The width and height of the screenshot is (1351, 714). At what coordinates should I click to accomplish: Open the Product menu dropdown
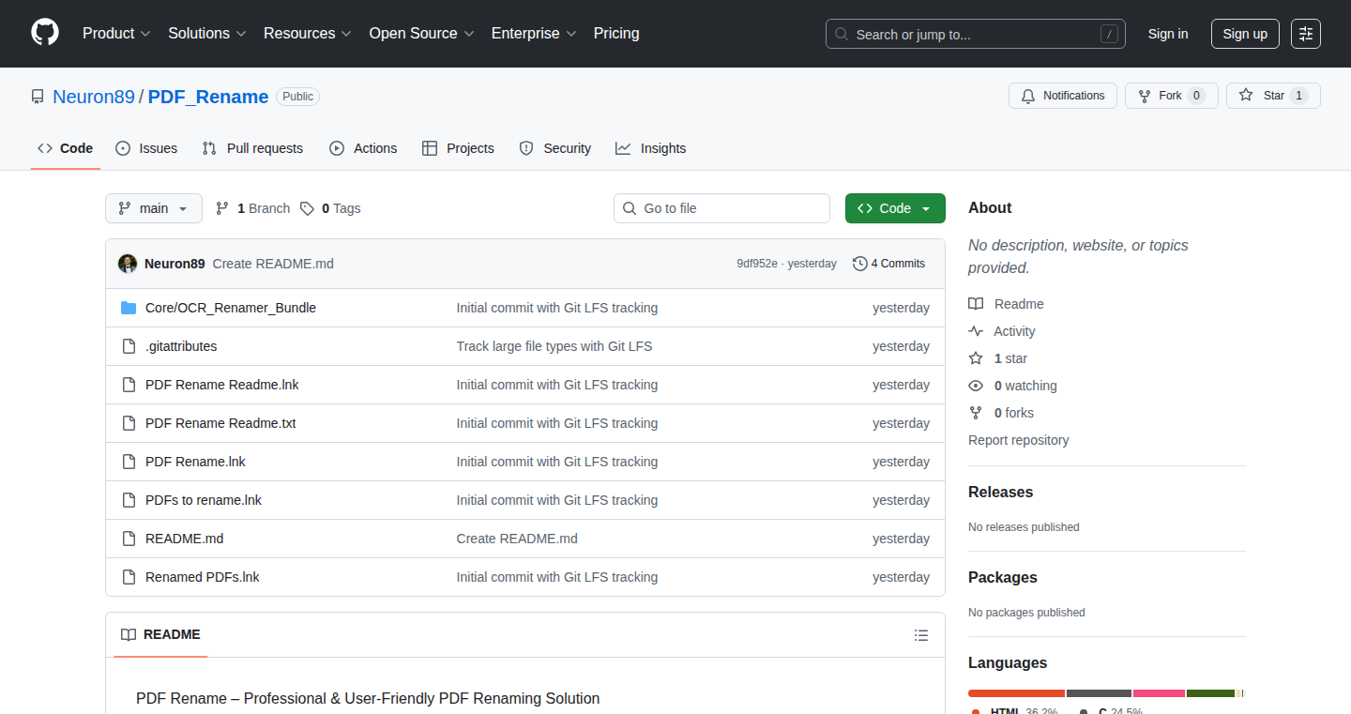click(x=116, y=34)
